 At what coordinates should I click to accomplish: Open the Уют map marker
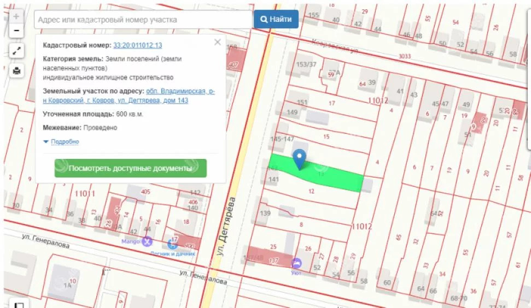pos(296,263)
